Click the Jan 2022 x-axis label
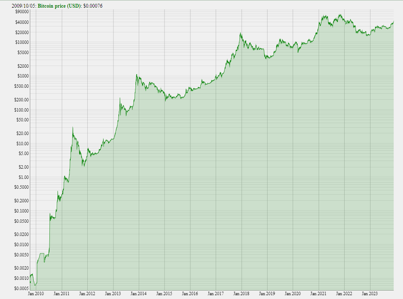The width and height of the screenshot is (403, 299). click(344, 293)
